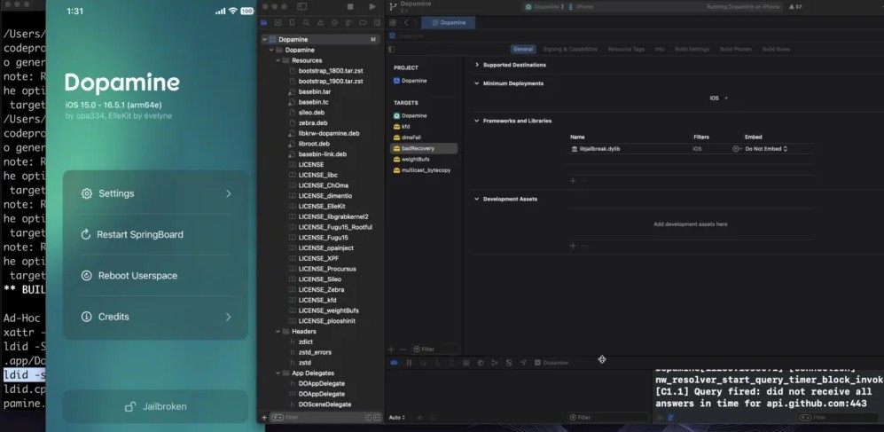The width and height of the screenshot is (884, 432).
Task: Show warnings count 37 in activity bar
Action: click(795, 7)
